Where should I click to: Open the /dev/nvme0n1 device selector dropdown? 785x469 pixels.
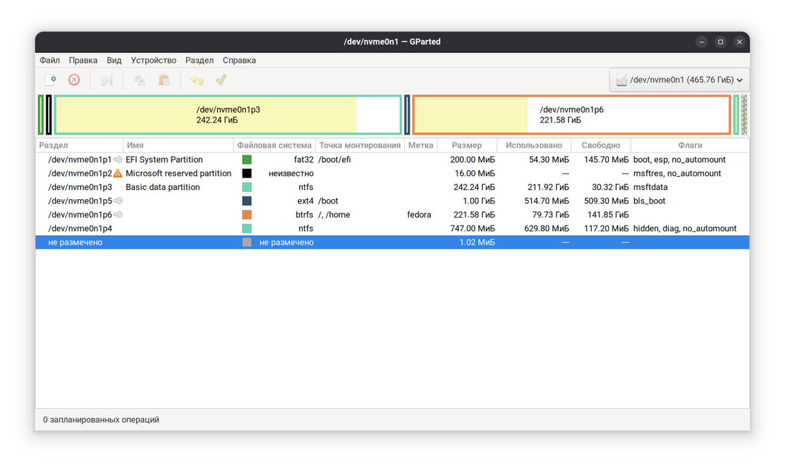coord(679,80)
